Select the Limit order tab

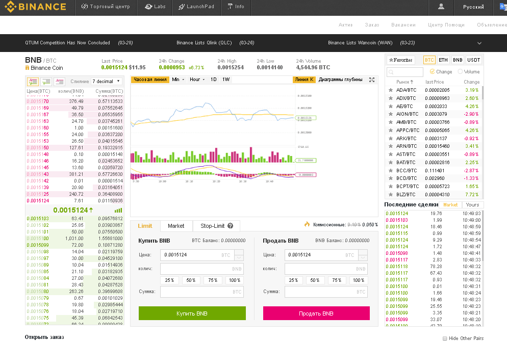[x=145, y=226]
